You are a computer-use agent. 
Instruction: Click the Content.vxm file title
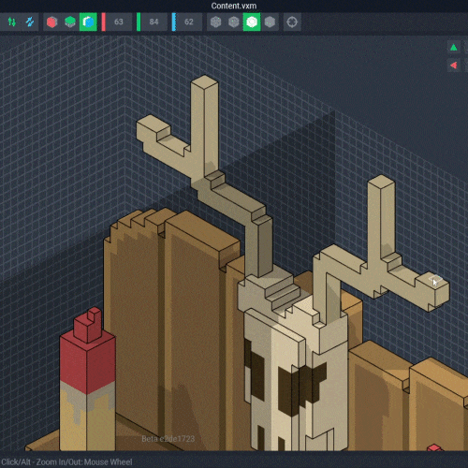[x=234, y=6]
